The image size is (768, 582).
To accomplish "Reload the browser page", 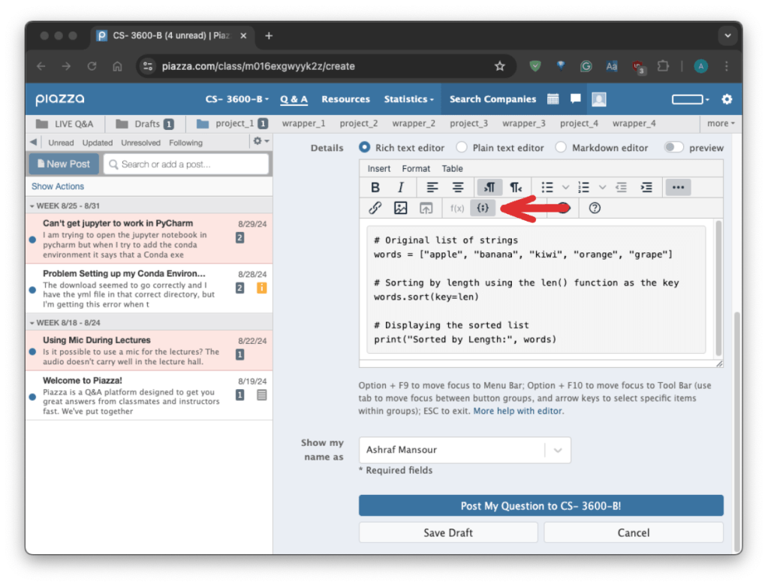I will [92, 66].
